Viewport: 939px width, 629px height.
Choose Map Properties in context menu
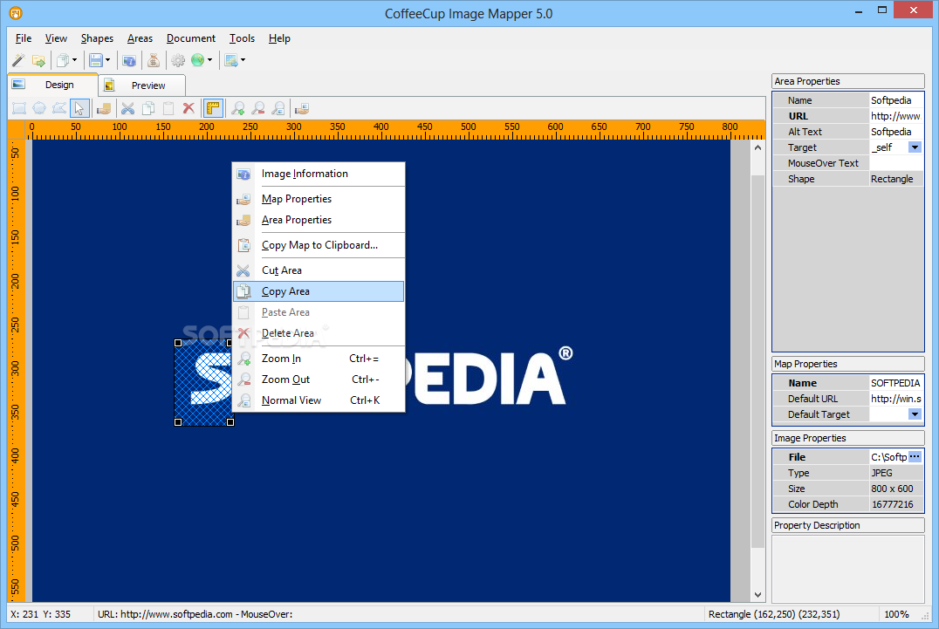click(x=319, y=199)
